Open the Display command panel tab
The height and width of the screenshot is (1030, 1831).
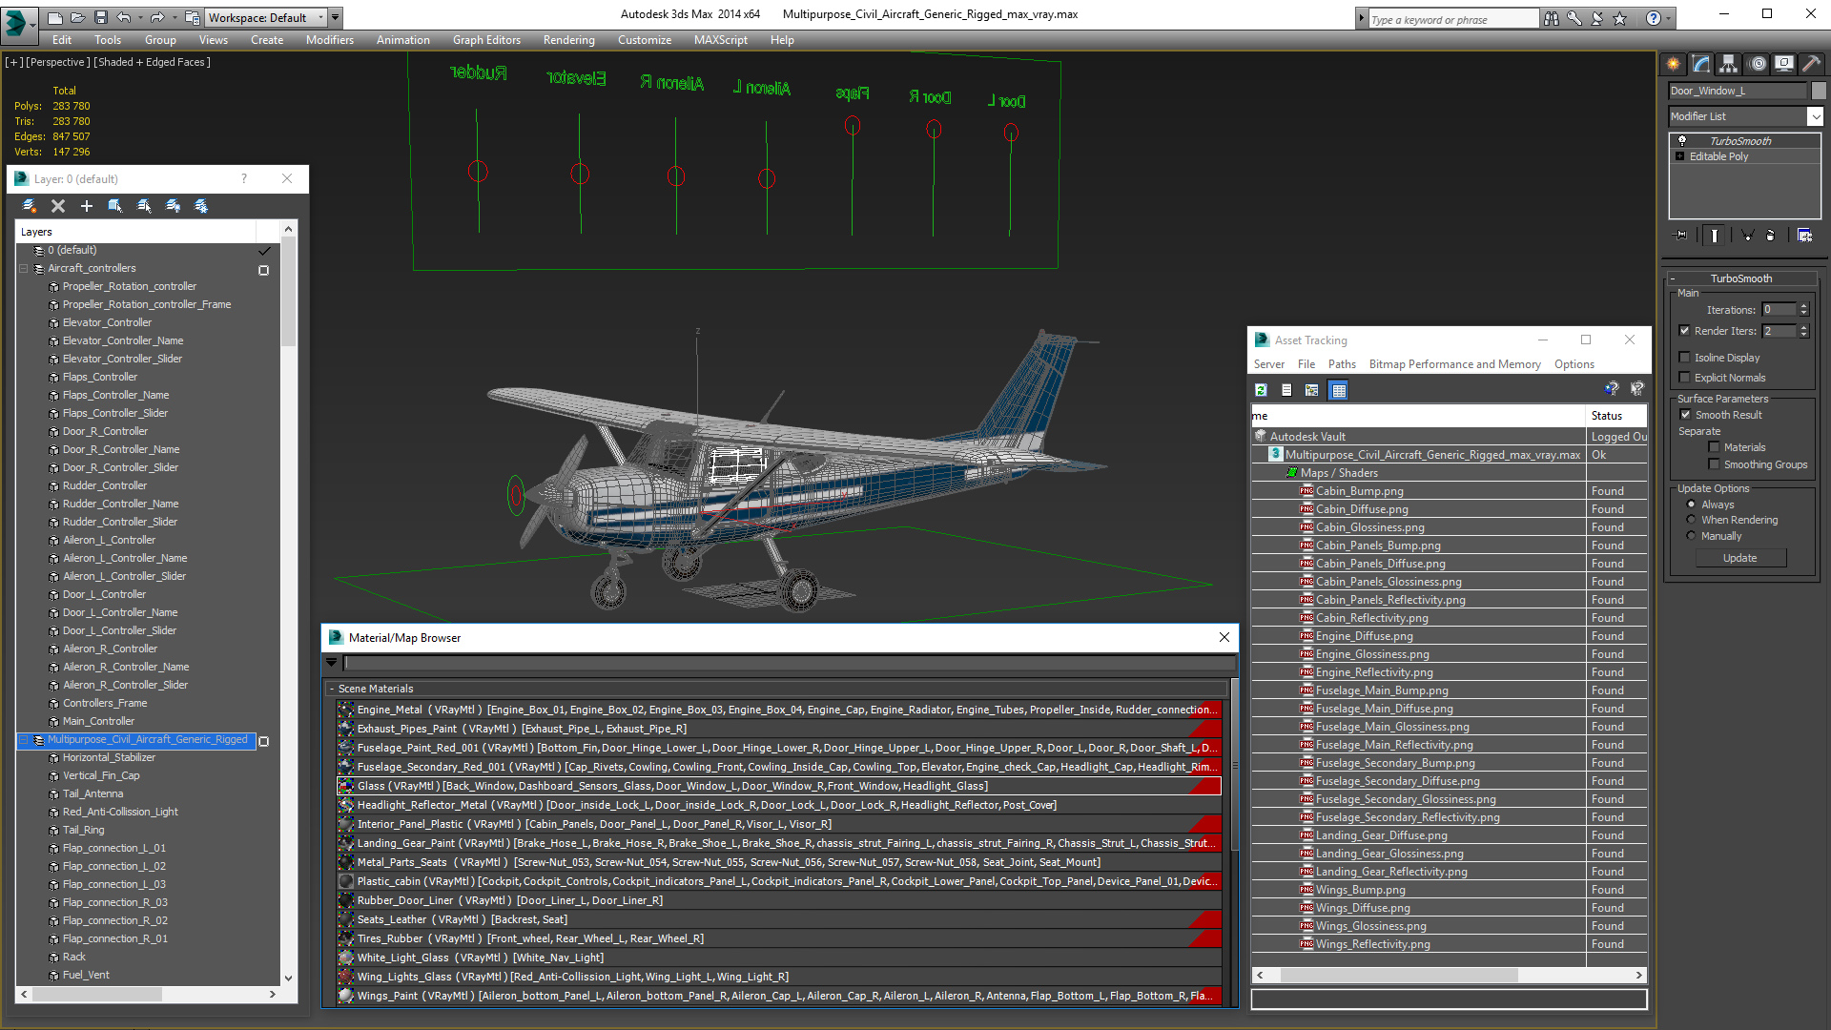(x=1784, y=64)
